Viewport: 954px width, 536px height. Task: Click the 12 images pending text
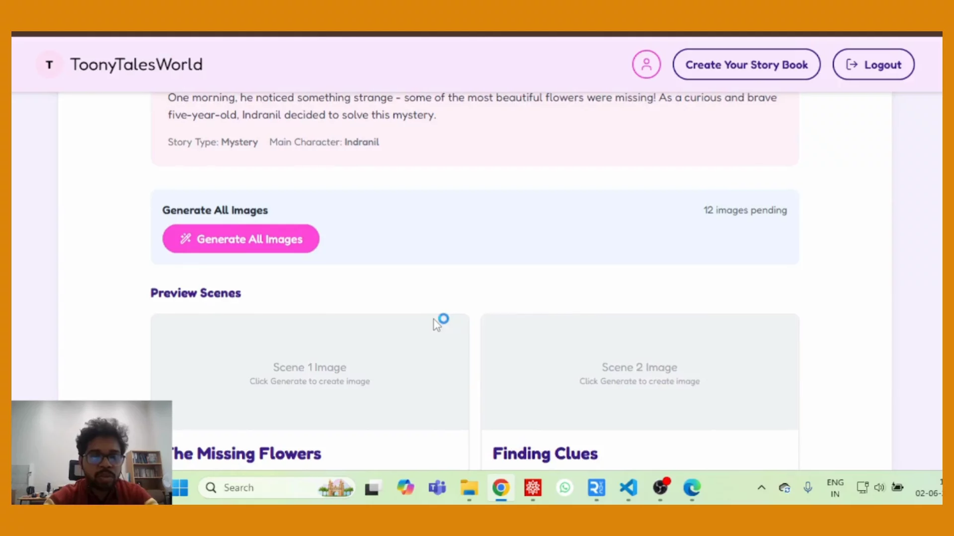click(745, 210)
